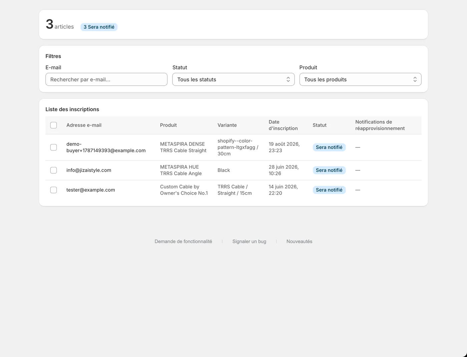
Task: Click the 3 Sera notifié summary badge
Action: point(99,27)
